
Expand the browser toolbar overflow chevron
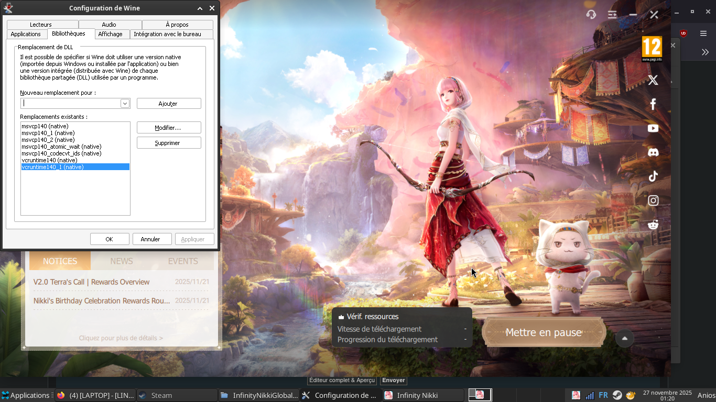(x=706, y=52)
